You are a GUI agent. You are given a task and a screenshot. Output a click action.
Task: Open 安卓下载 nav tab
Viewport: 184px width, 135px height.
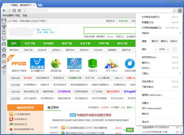click(x=85, y=43)
